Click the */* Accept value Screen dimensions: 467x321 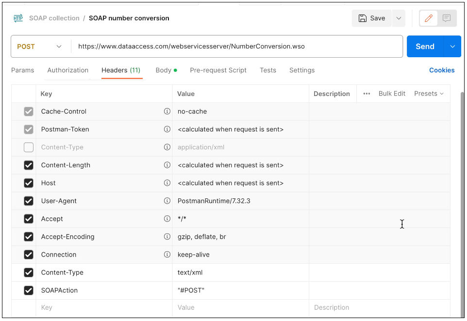point(182,219)
